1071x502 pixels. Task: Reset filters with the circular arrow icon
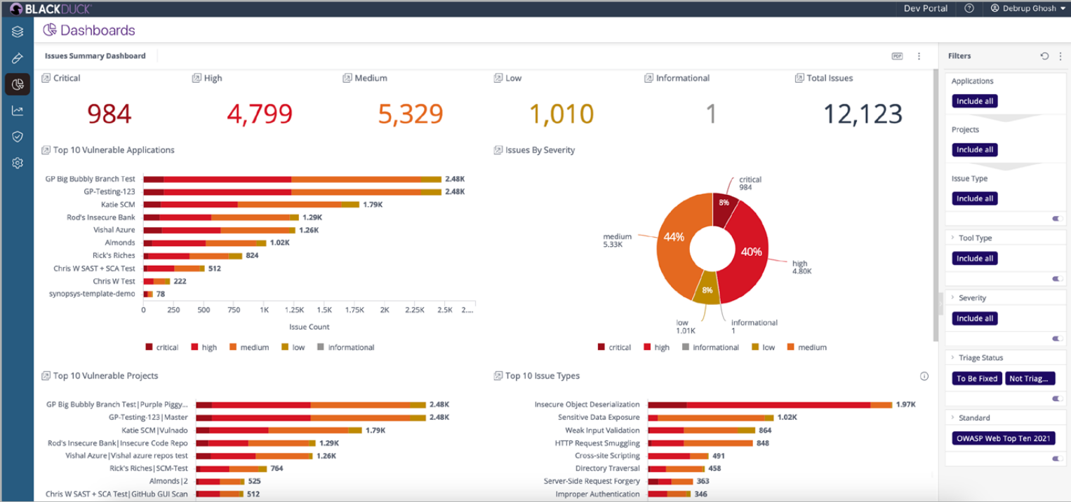(1044, 56)
